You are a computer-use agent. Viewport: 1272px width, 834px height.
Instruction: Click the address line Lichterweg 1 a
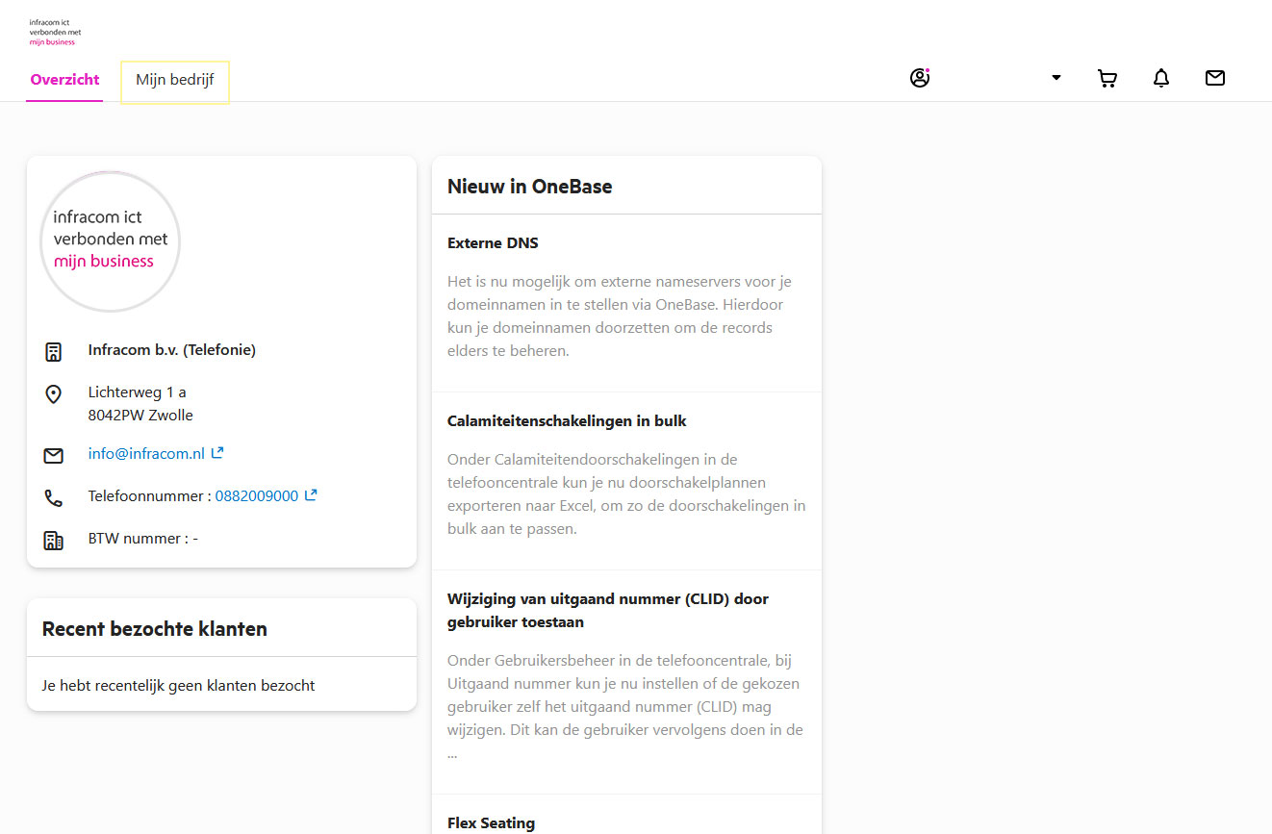click(x=138, y=392)
